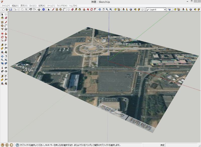Click the Copy icon in top toolbar
The image size is (201, 147).
click(x=19, y=10)
